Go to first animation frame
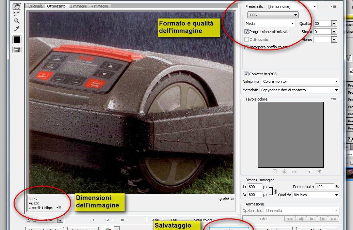This screenshot has height=230, width=353. [x=290, y=219]
